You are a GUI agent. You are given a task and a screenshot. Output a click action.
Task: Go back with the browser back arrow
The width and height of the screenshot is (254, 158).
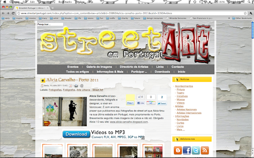(x=3, y=13)
